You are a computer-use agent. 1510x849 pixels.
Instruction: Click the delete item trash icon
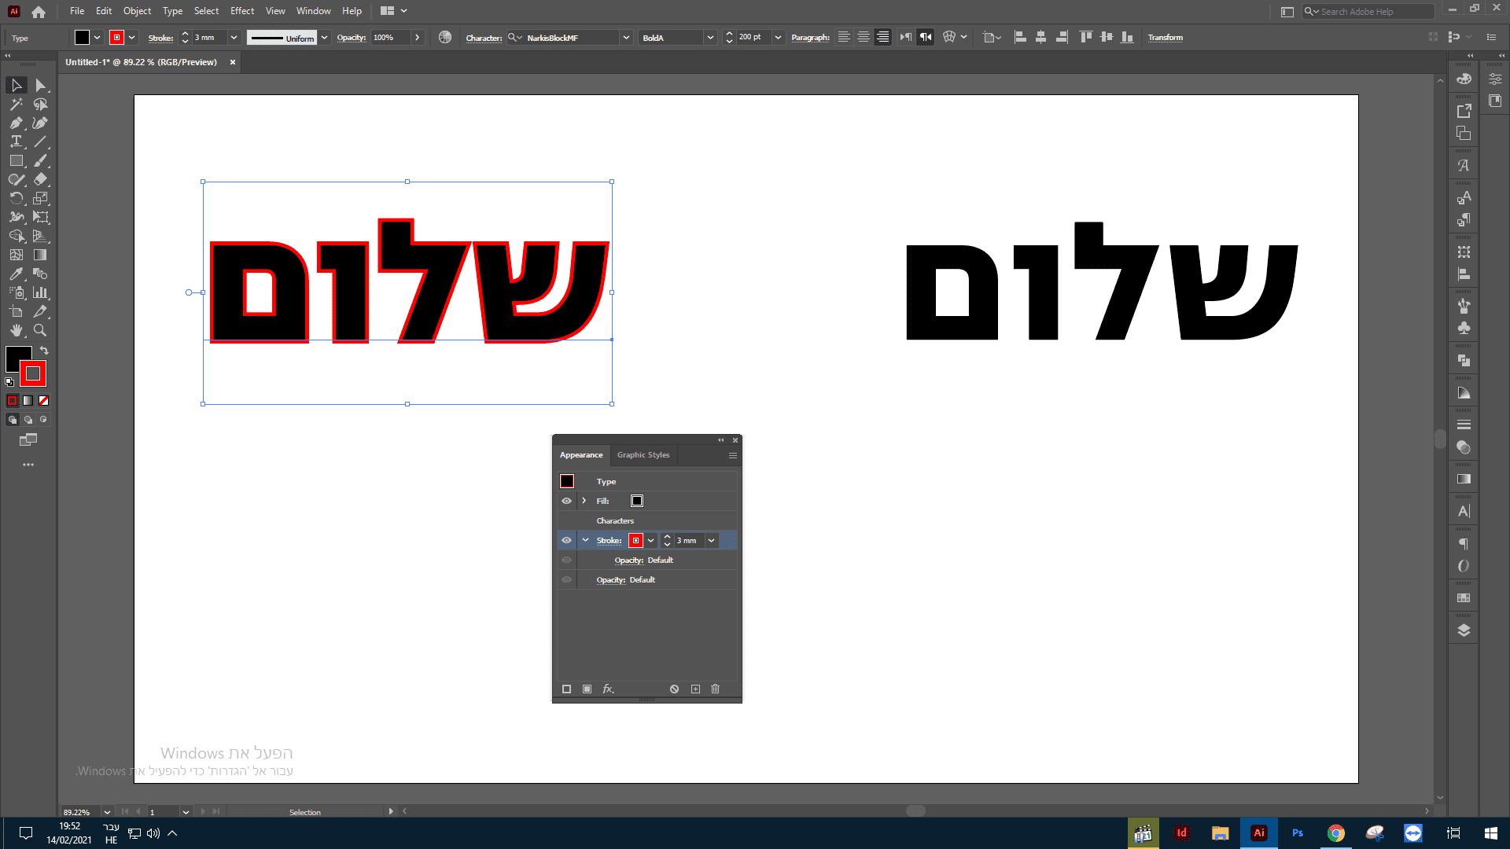pos(716,689)
